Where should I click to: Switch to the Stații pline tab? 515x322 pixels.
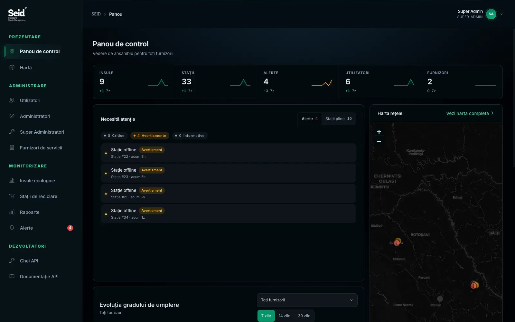pos(339,119)
